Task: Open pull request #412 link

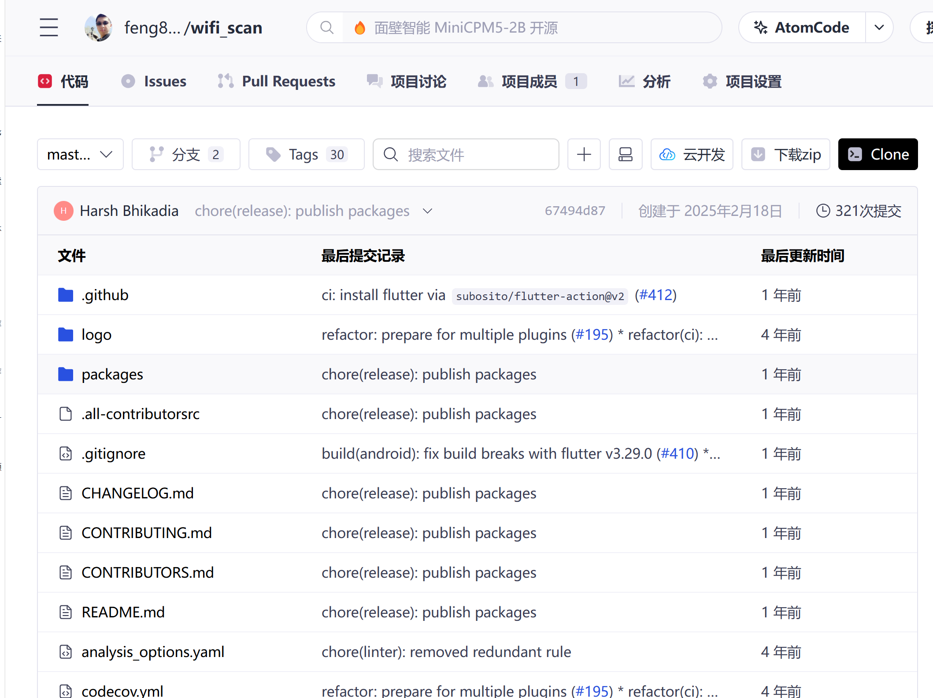Action: tap(656, 295)
